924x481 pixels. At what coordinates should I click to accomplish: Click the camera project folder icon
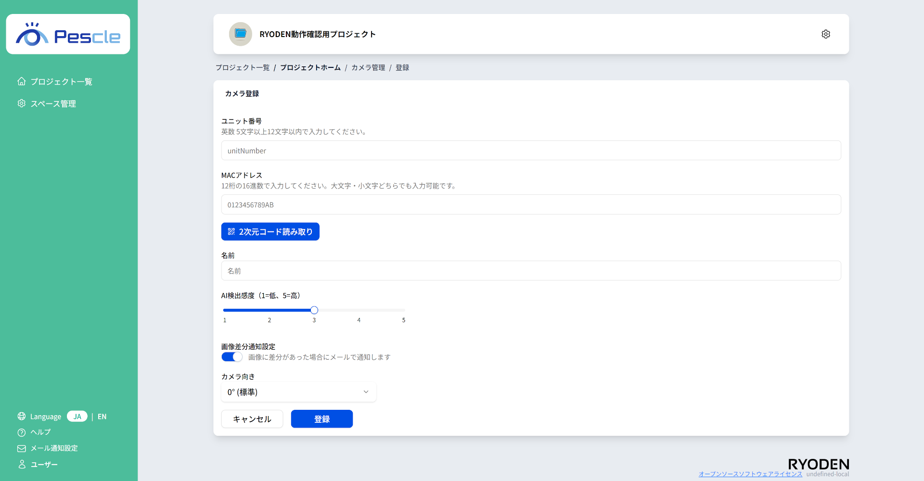[240, 34]
